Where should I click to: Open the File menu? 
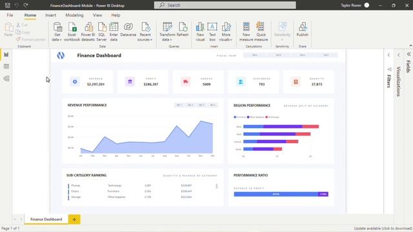click(x=10, y=15)
